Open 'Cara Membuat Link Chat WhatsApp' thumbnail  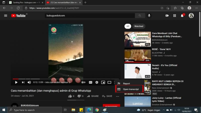[137, 39]
